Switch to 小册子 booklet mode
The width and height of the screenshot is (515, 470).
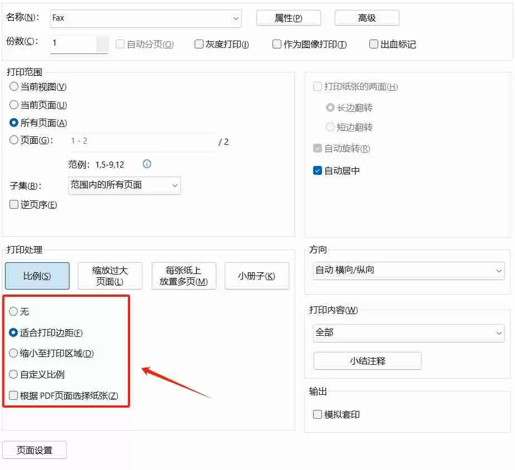coord(256,276)
